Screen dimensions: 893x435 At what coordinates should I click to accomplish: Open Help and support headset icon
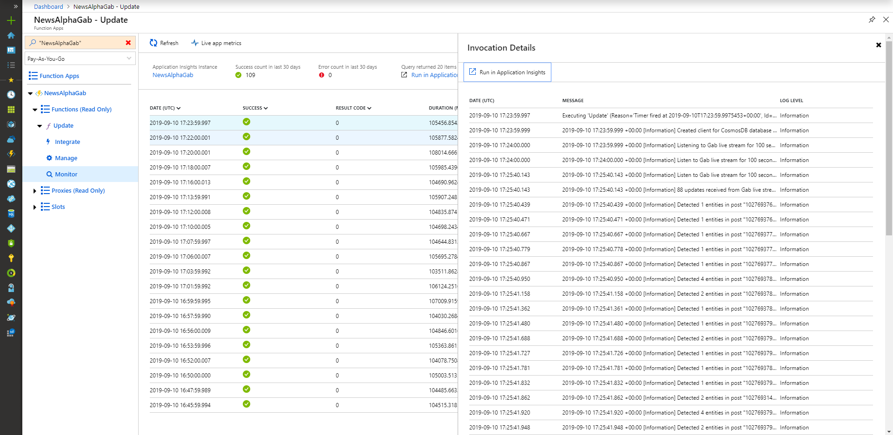tap(11, 288)
